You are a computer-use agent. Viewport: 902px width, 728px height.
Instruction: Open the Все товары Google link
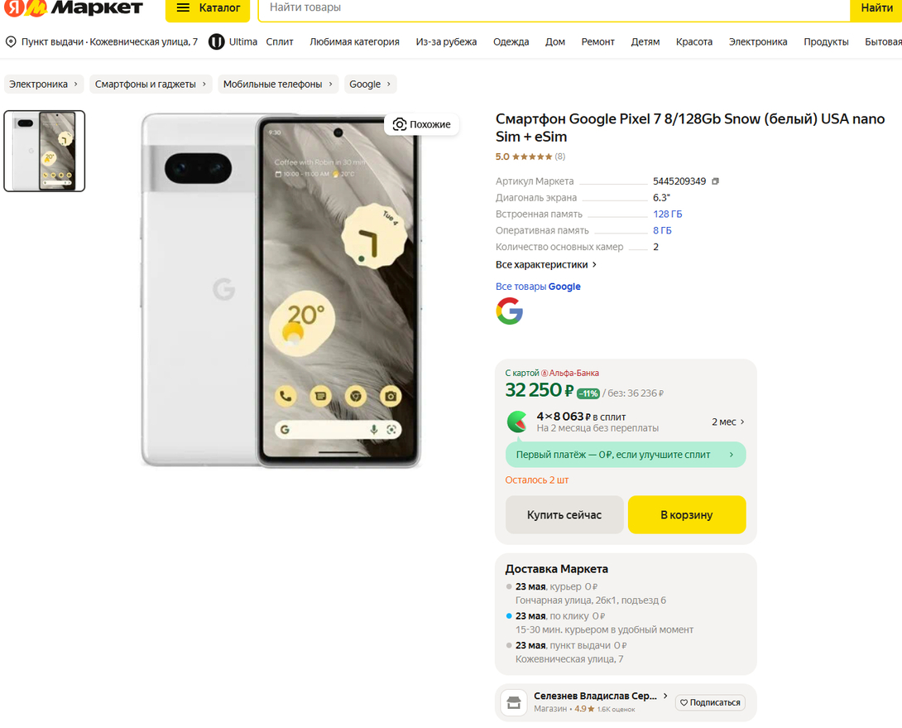[x=538, y=287]
